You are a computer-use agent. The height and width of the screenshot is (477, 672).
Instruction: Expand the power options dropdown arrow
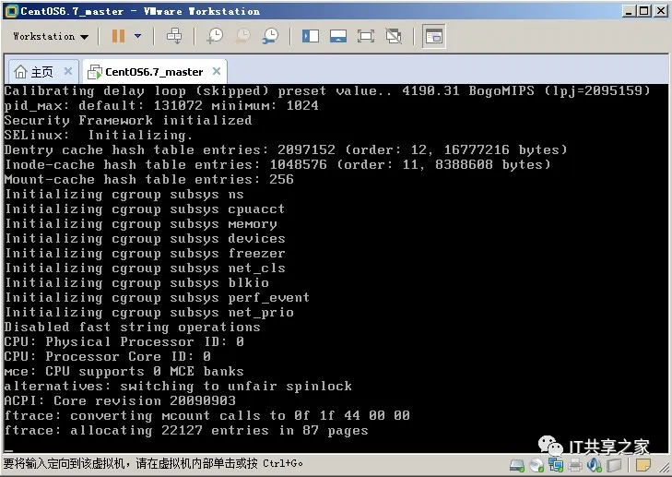137,36
